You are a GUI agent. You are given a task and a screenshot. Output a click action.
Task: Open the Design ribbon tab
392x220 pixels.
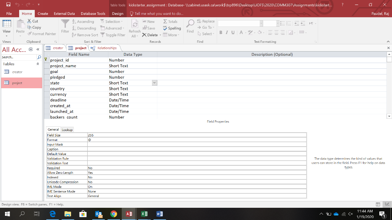click(118, 13)
